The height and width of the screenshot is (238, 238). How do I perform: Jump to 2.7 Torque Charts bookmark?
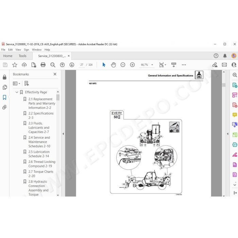click(x=41, y=174)
